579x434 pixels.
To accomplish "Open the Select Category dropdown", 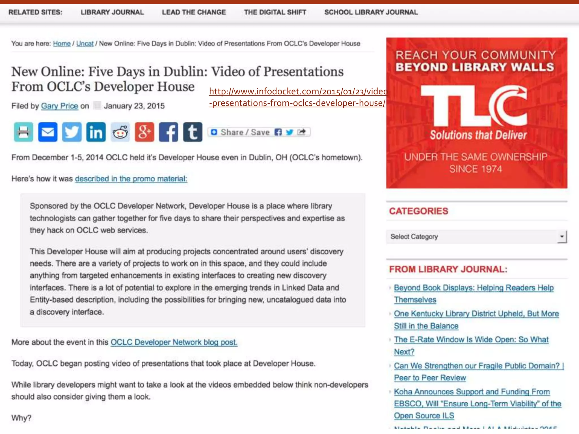I will click(477, 236).
